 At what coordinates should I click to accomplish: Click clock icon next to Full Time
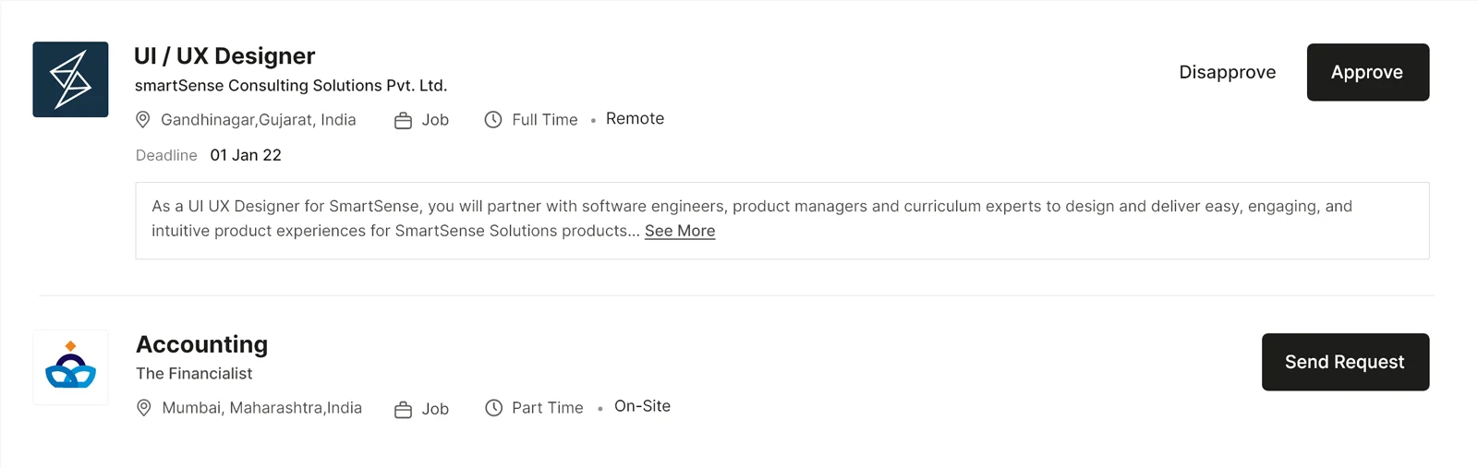(x=493, y=120)
